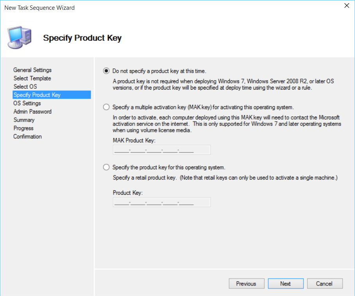Screen dimensions: 355x296
Task: Go to General Settings step
Action: [x=32, y=70]
